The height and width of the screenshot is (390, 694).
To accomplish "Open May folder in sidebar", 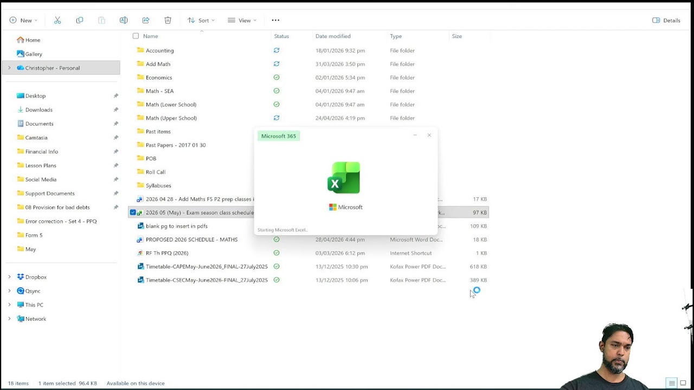I will pos(30,249).
